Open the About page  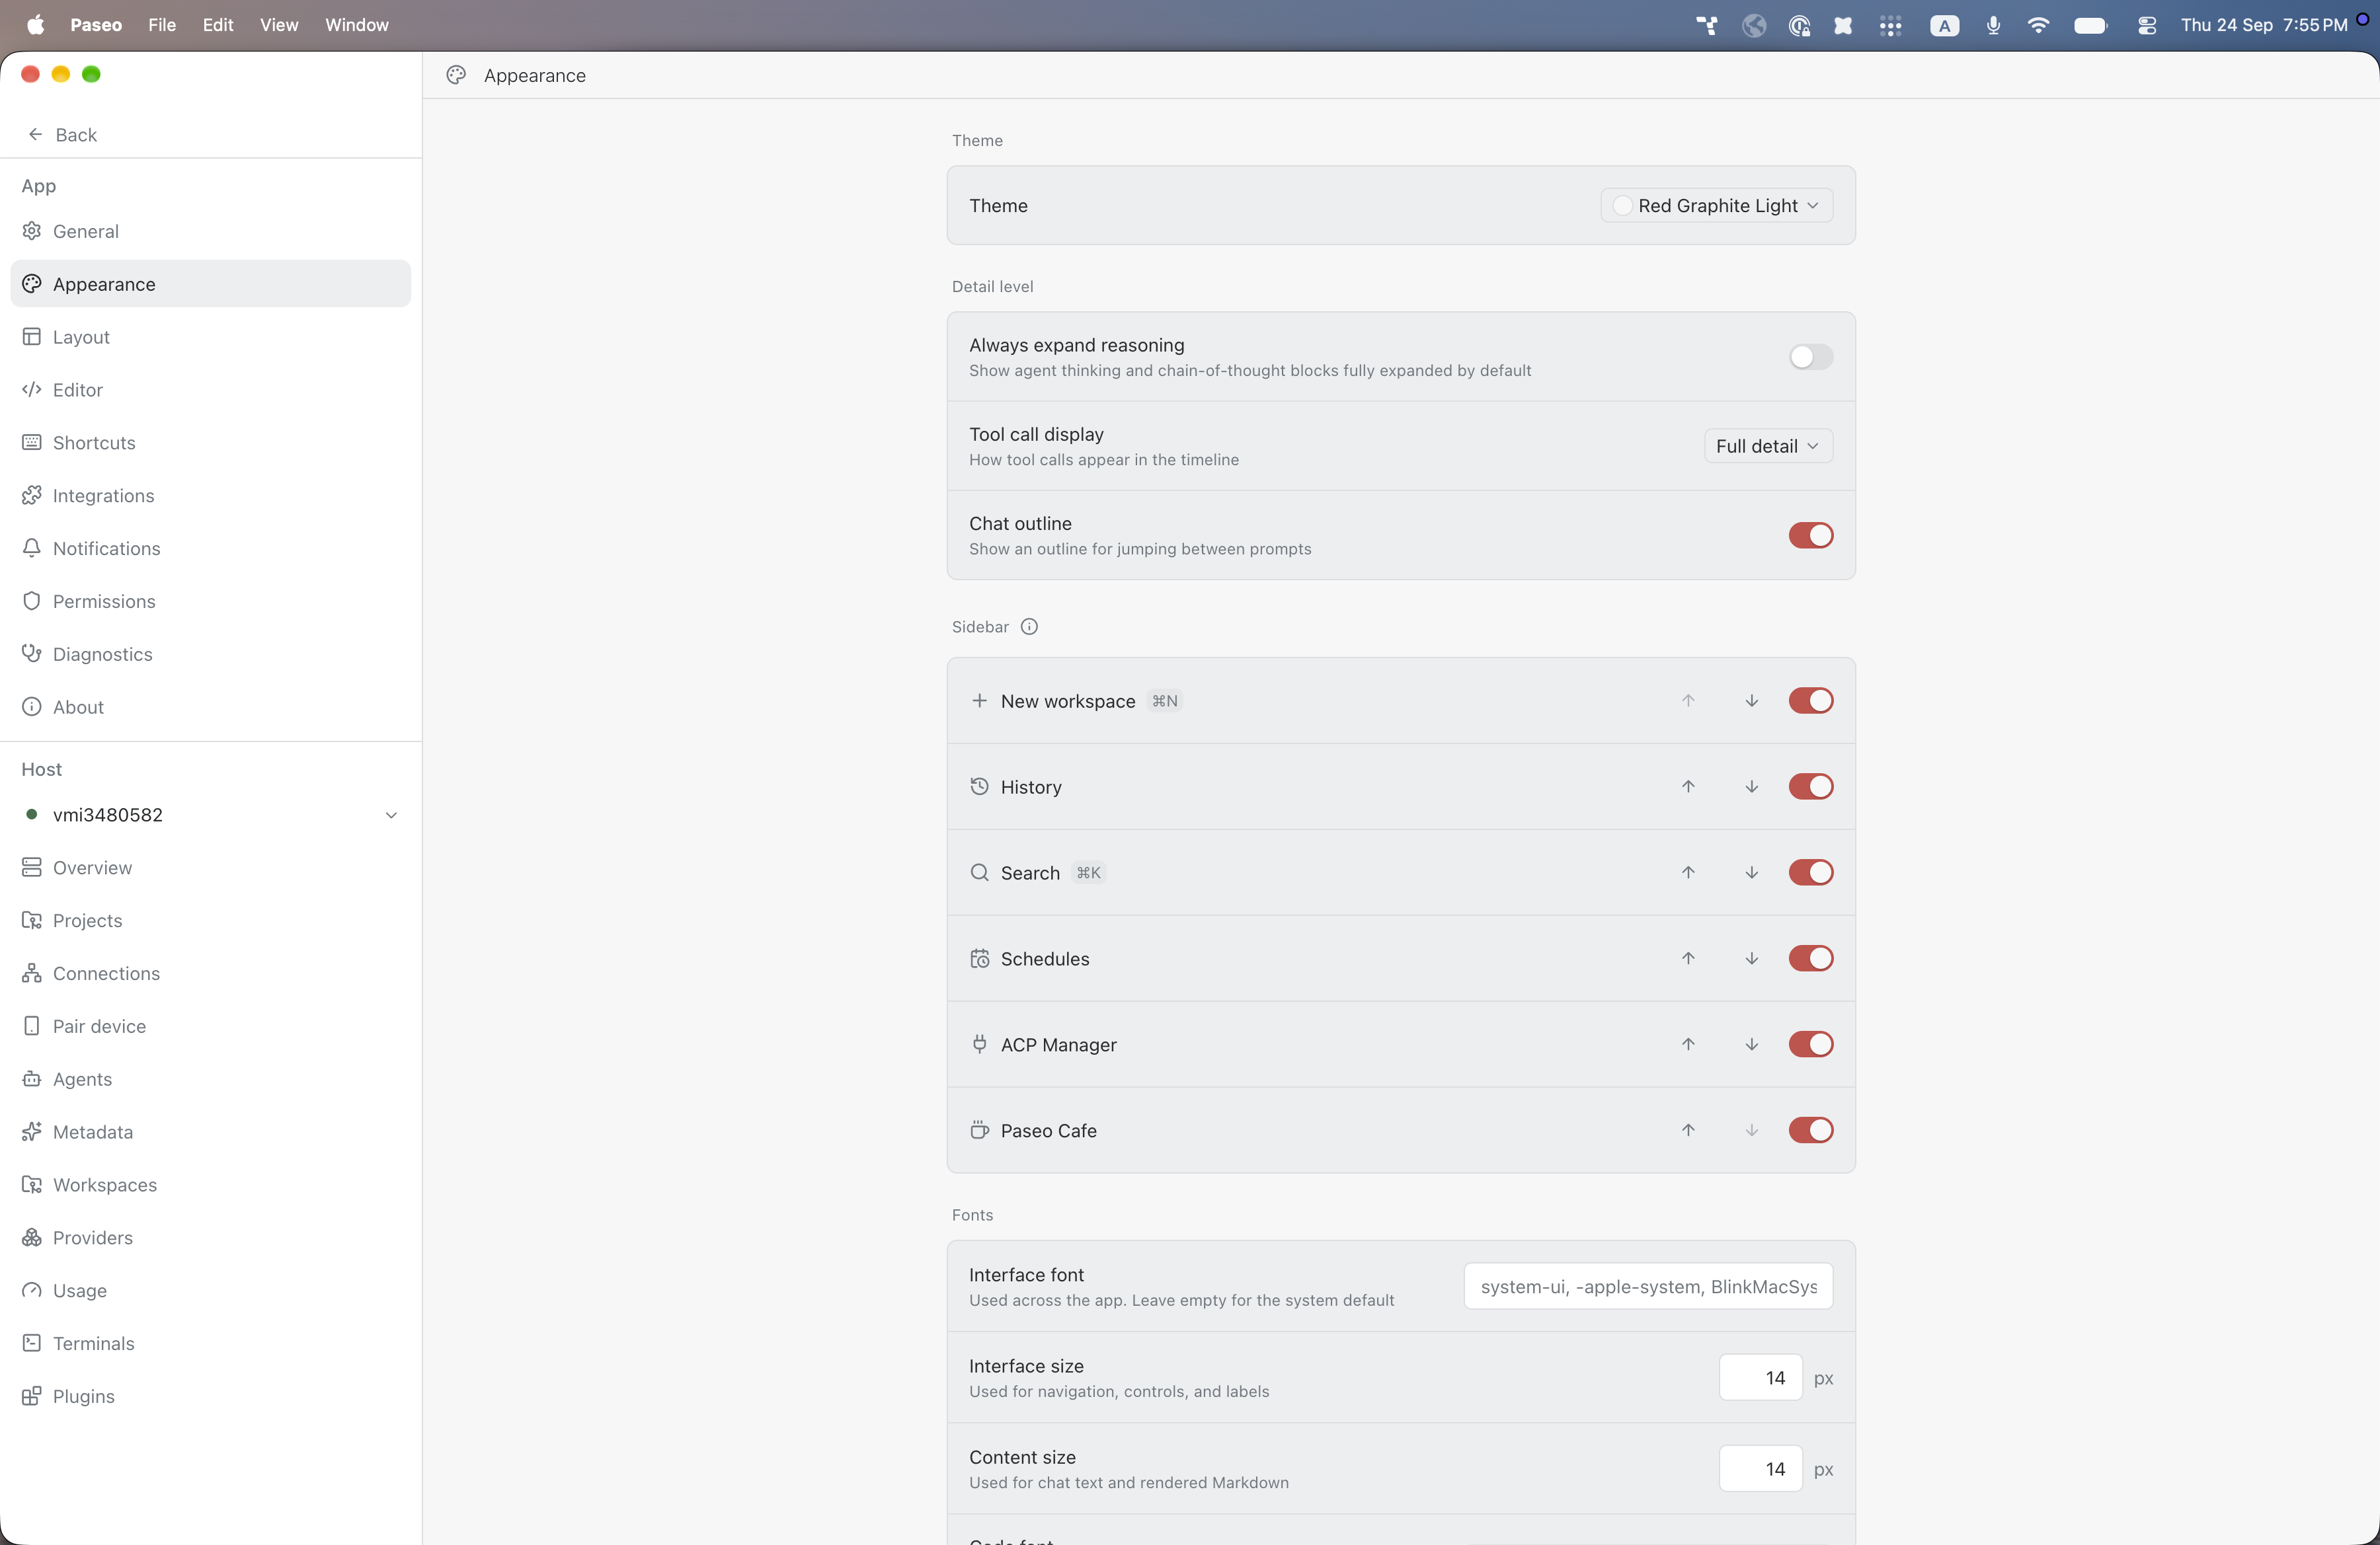click(210, 708)
